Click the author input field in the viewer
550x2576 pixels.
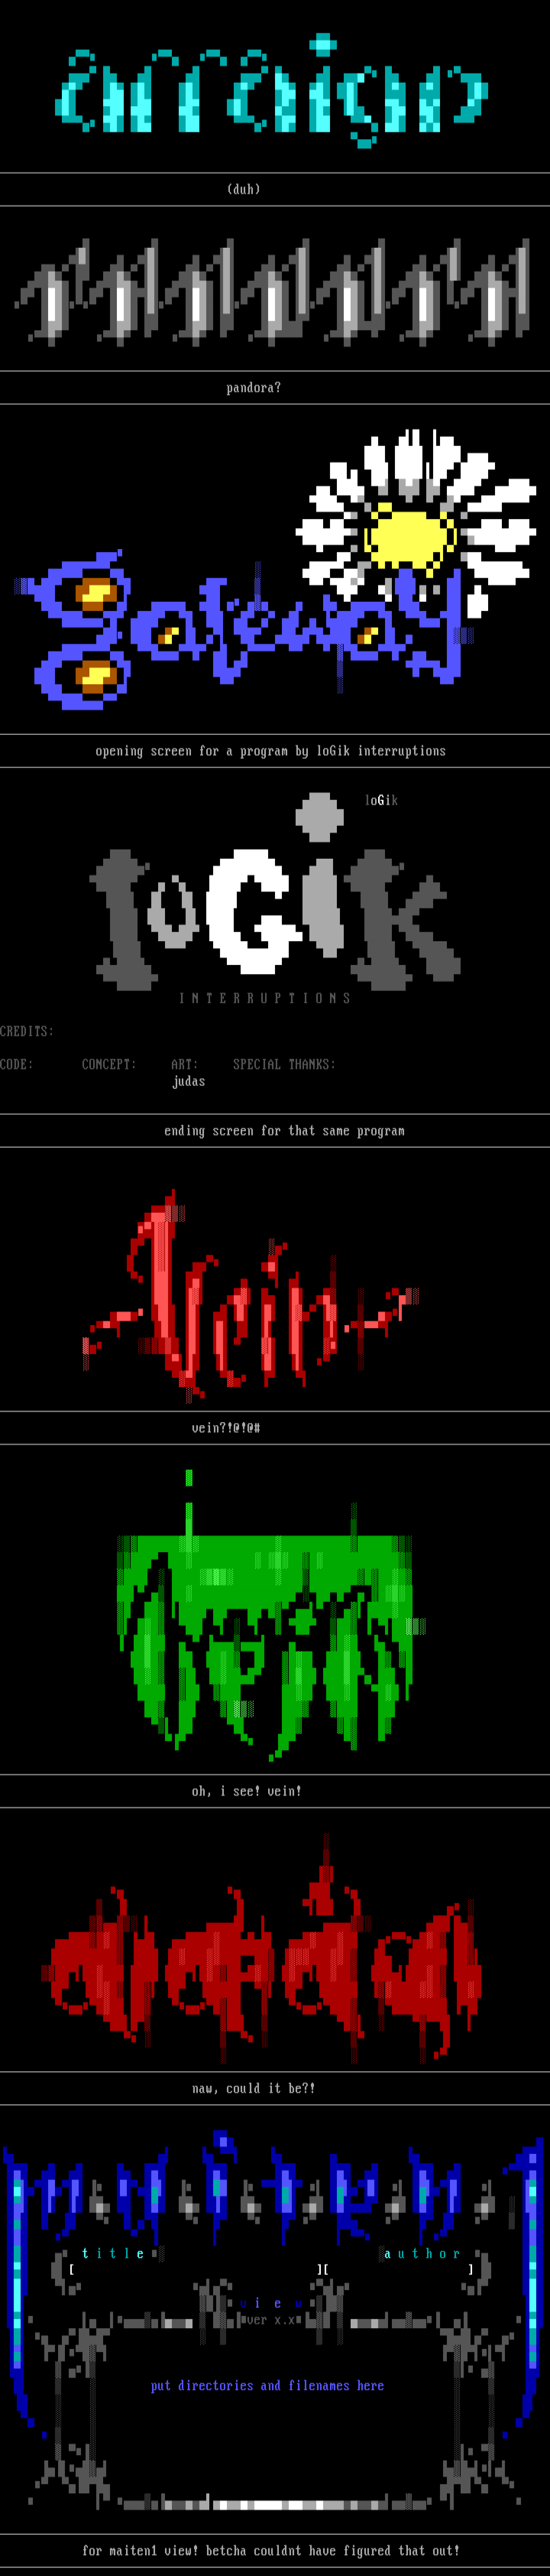point(399,2269)
